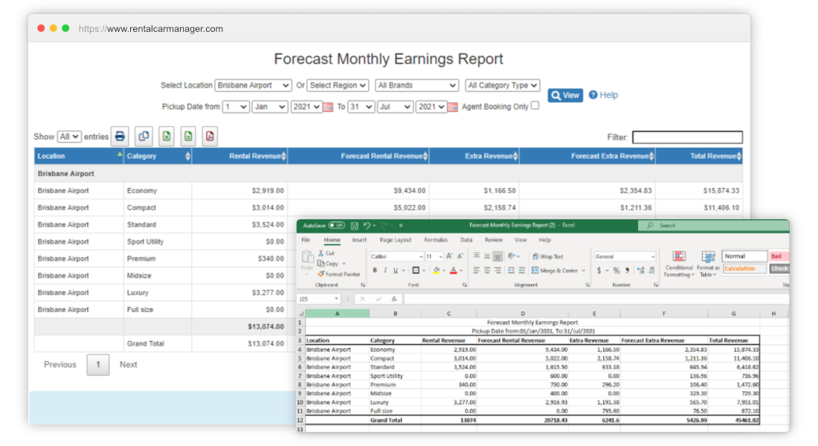Apply Format Painter in Excel
Viewport: 818px width, 446px height.
point(343,274)
